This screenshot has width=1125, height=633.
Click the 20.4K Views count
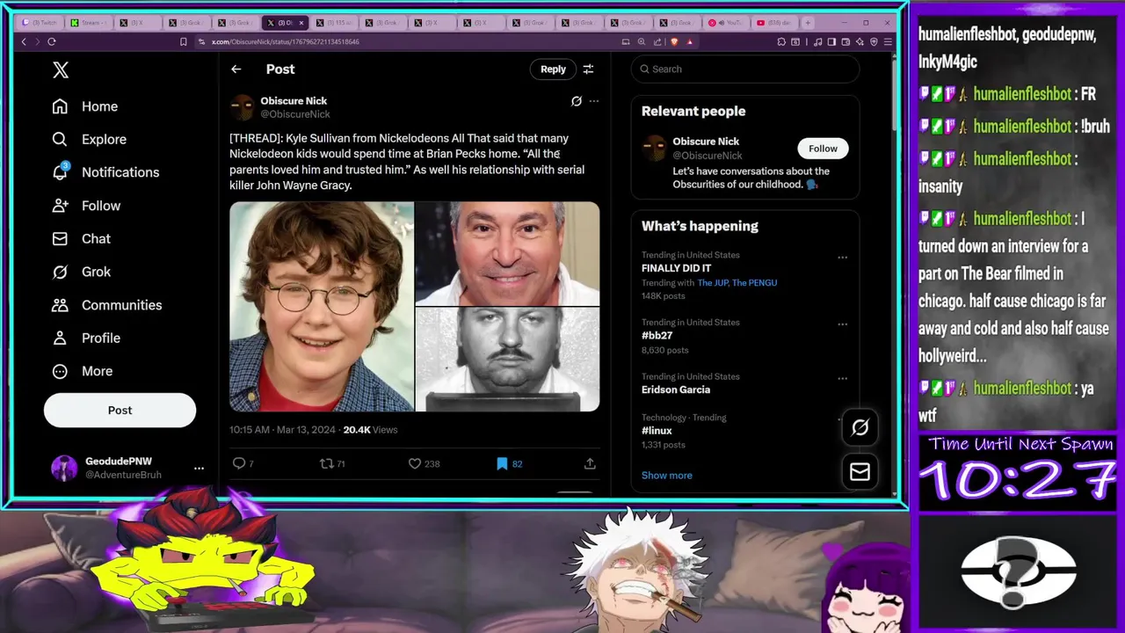coord(370,430)
